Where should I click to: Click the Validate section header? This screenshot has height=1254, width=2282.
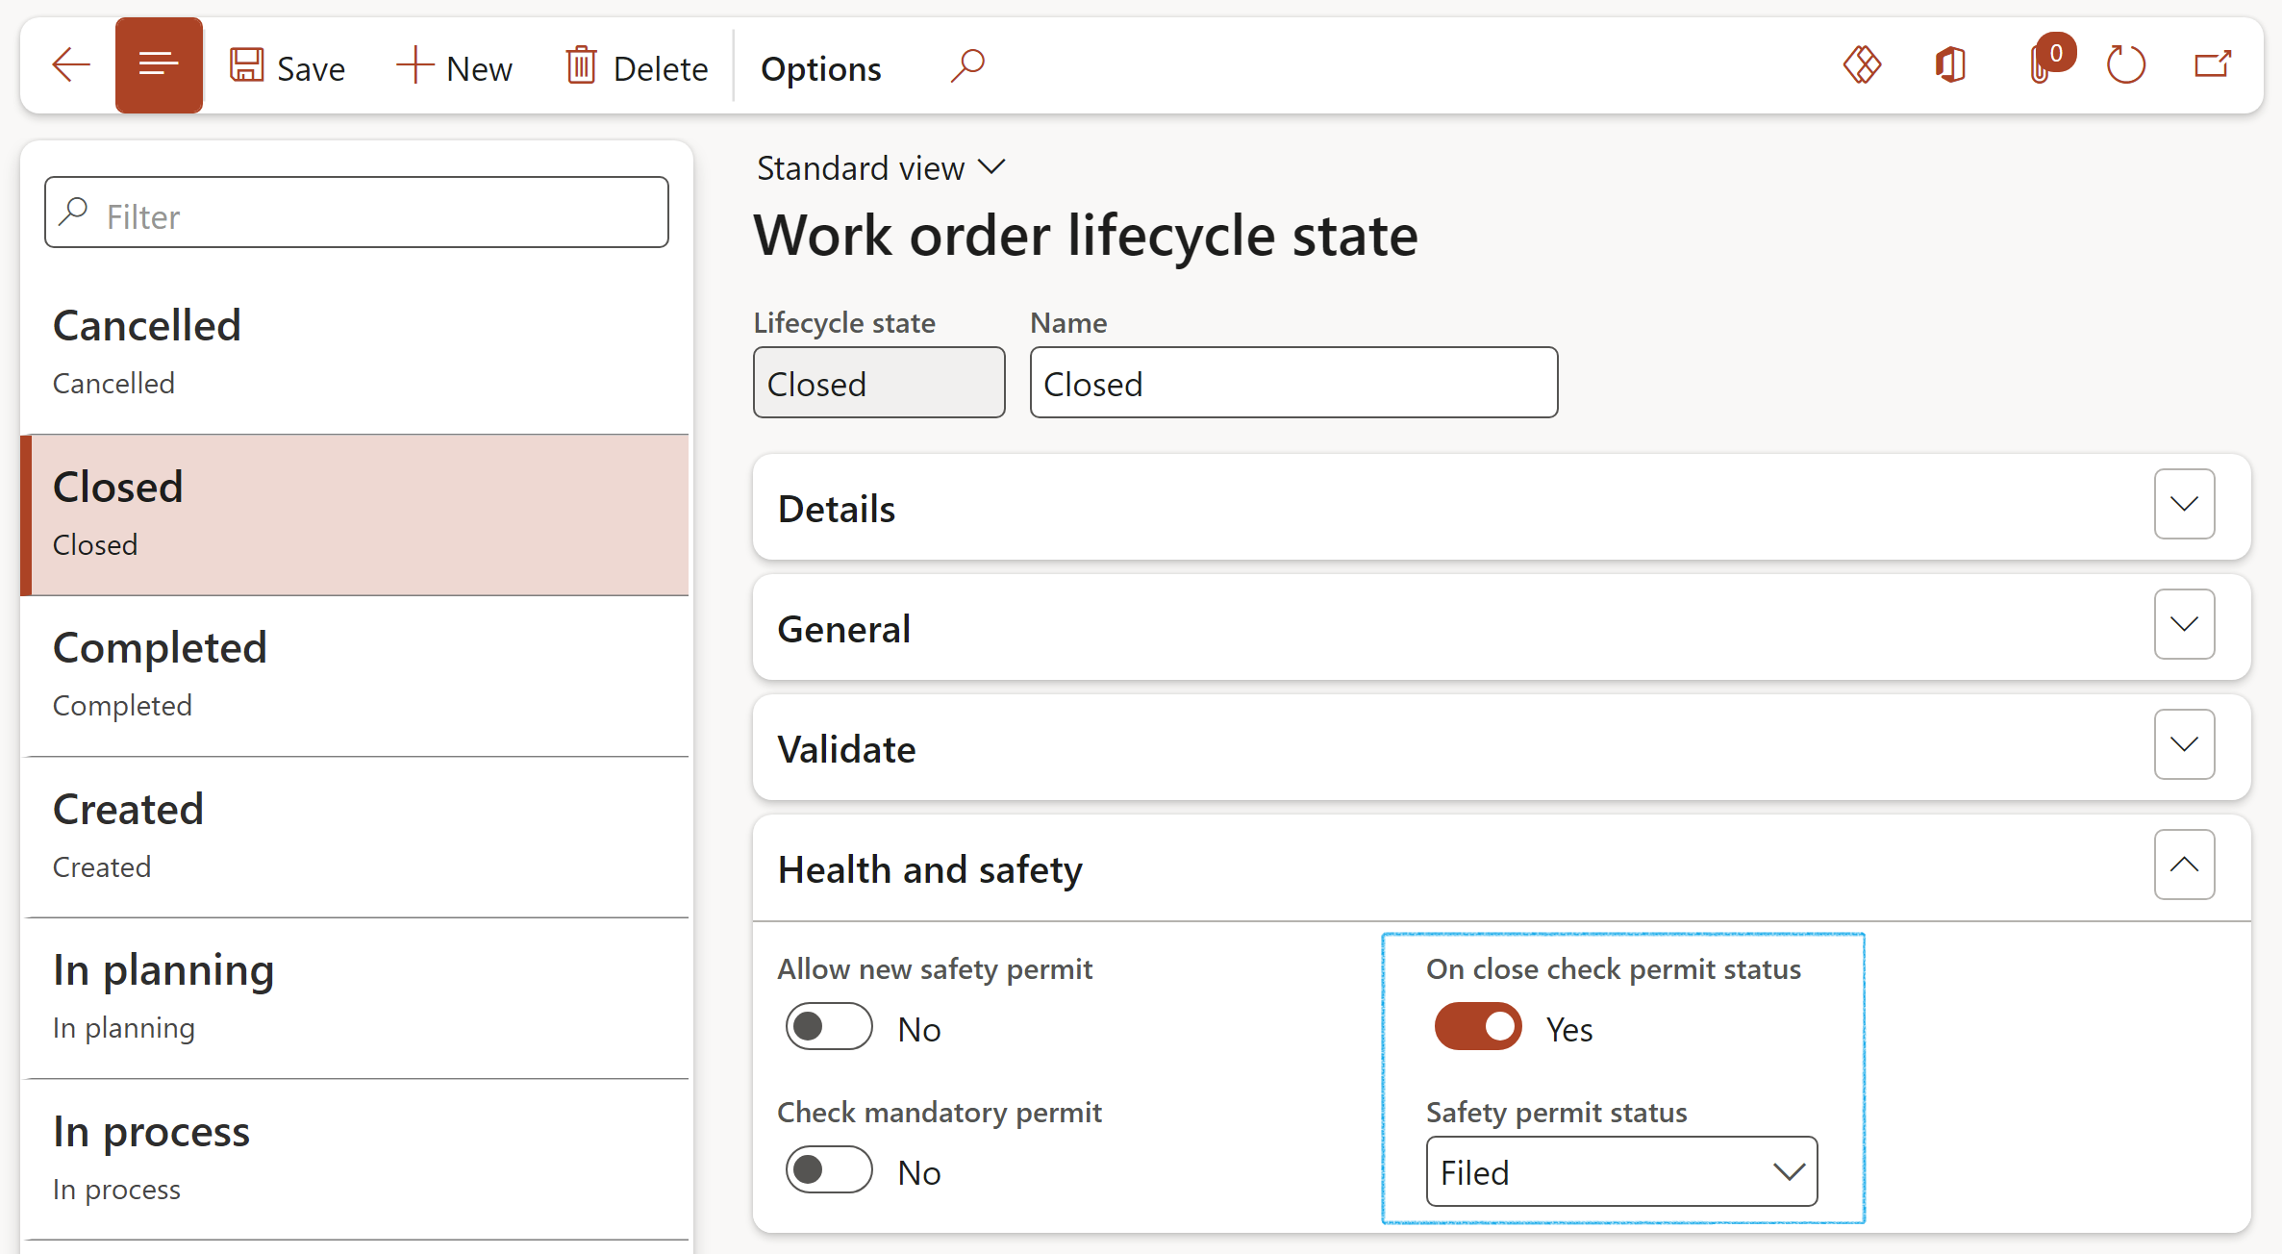1501,747
